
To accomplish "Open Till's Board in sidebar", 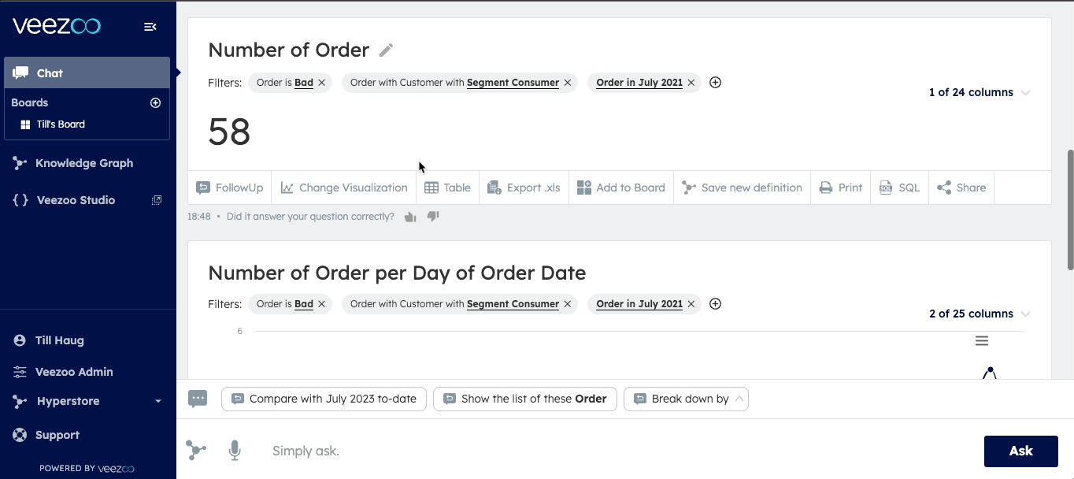I will [61, 124].
